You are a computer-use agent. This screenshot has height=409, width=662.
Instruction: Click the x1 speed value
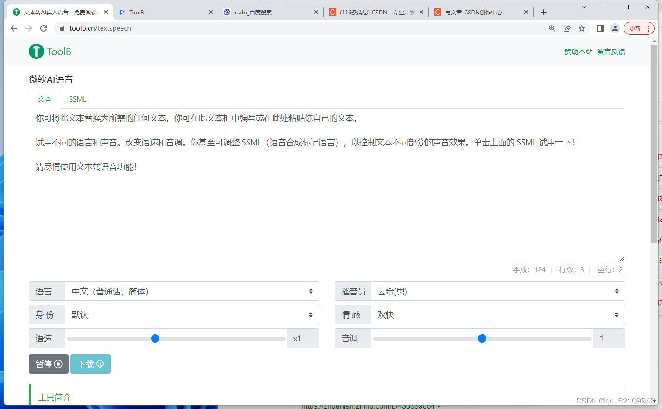[x=297, y=339]
